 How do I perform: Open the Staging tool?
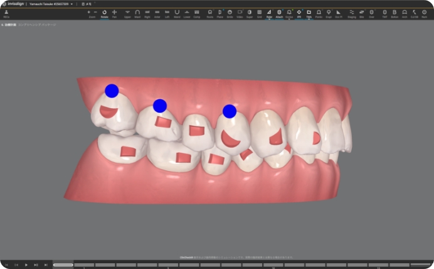(351, 13)
